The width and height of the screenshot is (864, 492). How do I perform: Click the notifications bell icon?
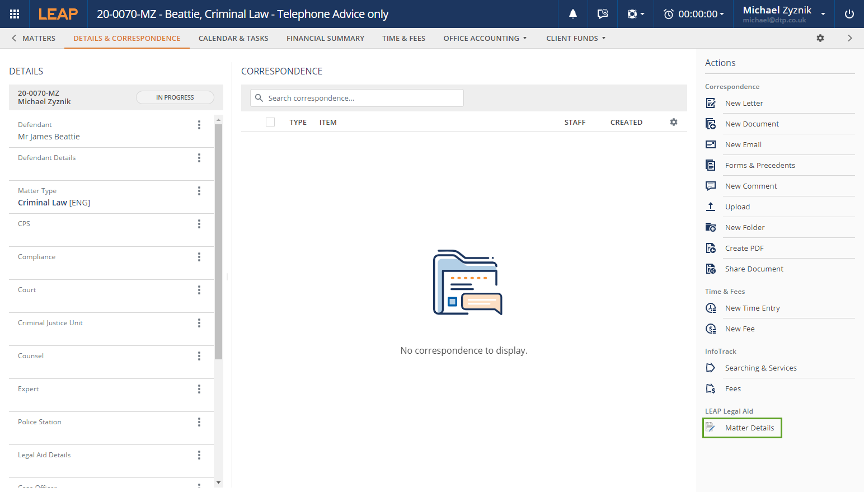tap(573, 14)
